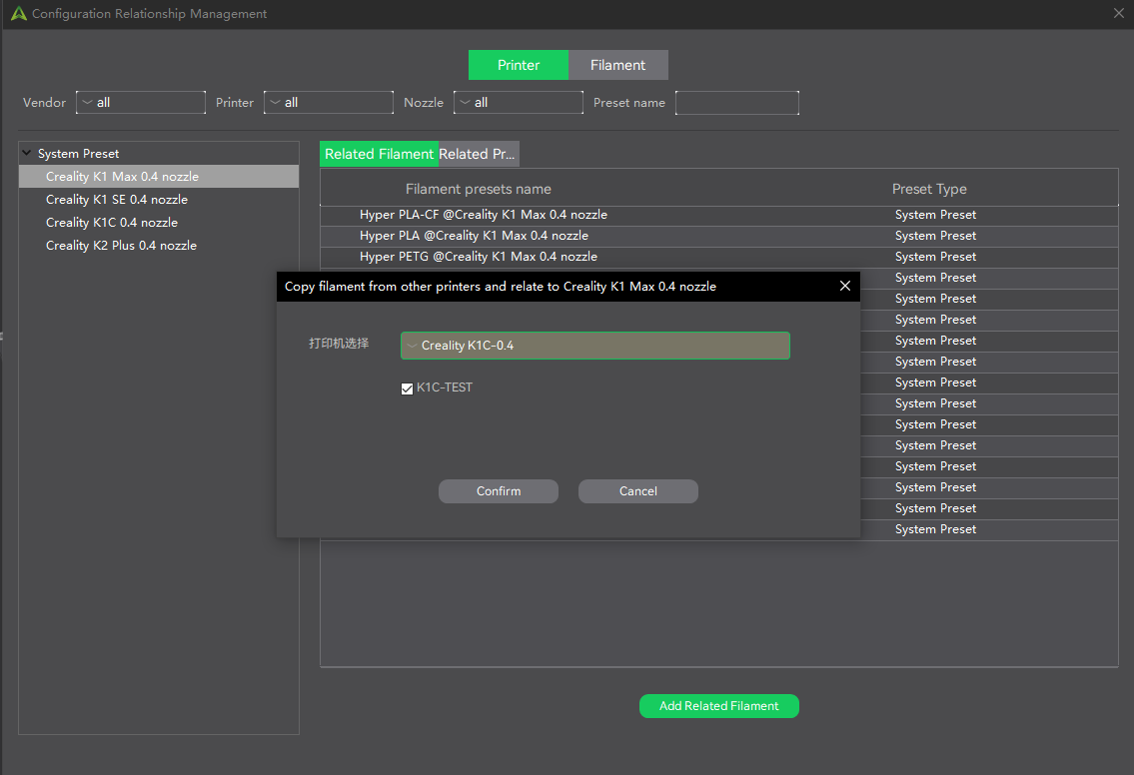The width and height of the screenshot is (1134, 775).
Task: Switch to the Filament tab
Action: [x=618, y=65]
